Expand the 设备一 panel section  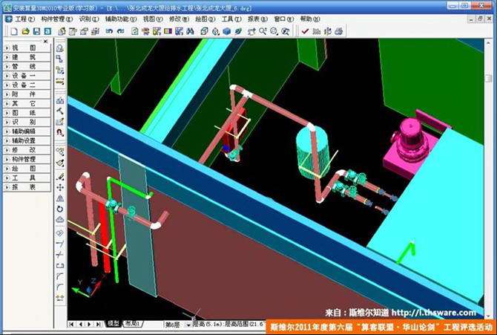[27, 76]
